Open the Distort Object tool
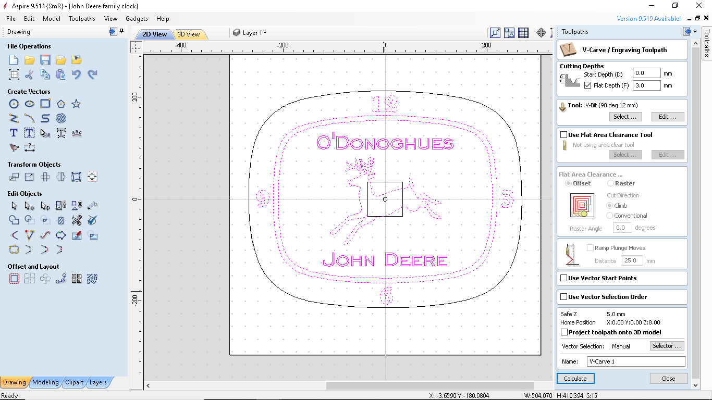Screen dimensions: 712x400 pyautogui.click(x=77, y=177)
